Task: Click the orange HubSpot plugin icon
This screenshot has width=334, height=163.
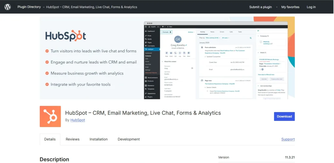Action: [x=50, y=116]
